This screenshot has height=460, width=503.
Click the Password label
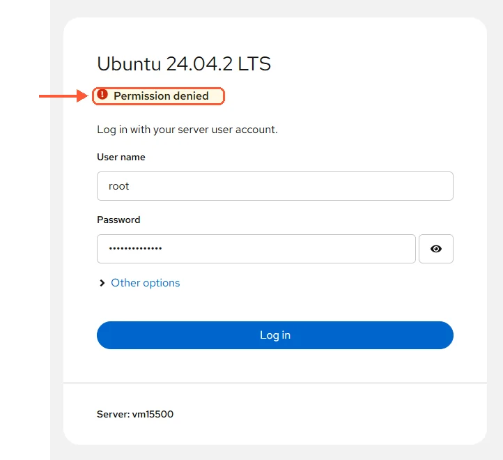pyautogui.click(x=118, y=220)
